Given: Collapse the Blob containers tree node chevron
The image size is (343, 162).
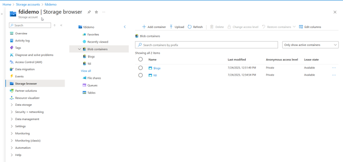Looking at the screenshot, I should click(80, 49).
